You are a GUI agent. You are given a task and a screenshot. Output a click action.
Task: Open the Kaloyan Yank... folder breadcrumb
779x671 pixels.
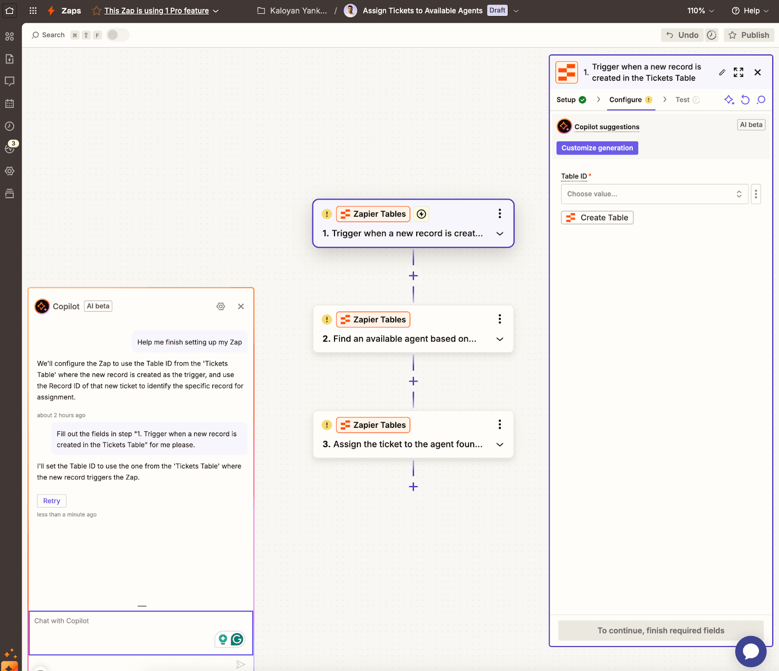(x=292, y=11)
